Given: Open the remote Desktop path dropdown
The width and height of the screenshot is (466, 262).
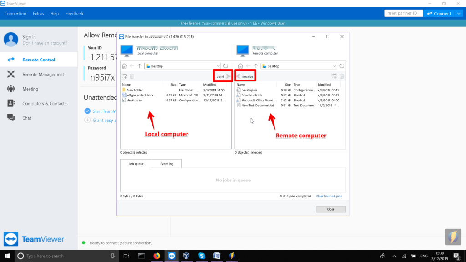Looking at the screenshot, I should click(334, 66).
